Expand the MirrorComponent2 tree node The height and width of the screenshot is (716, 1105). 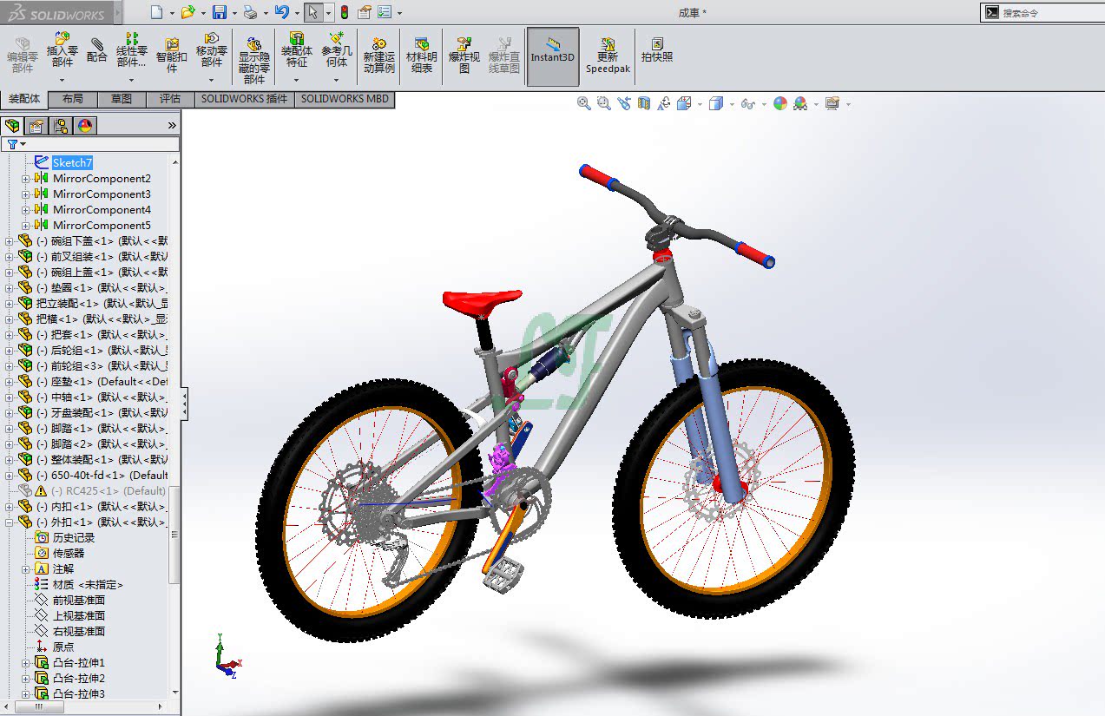pos(25,179)
